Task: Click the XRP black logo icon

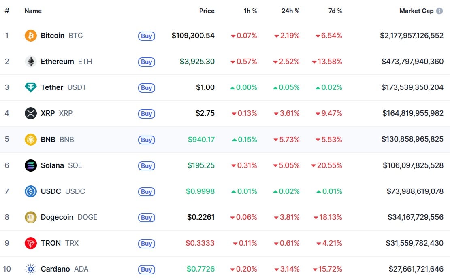Action: coord(31,113)
